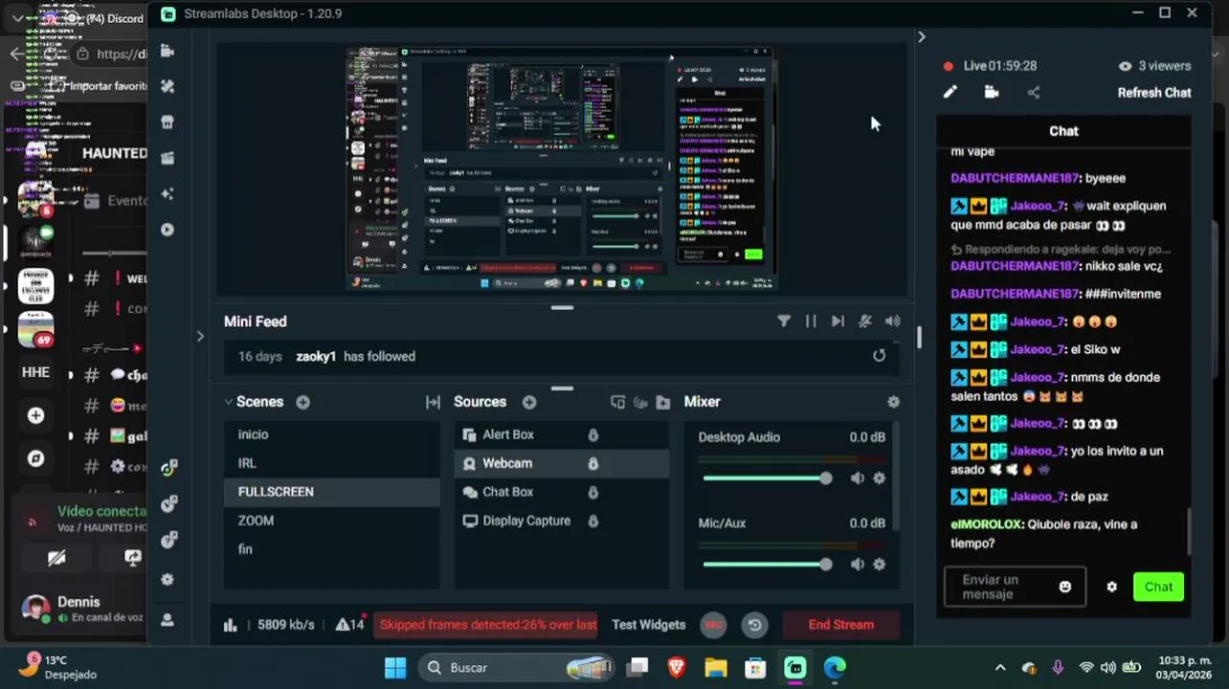Viewport: 1229px width, 689px height.
Task: Select the IRL scene
Action: 331,463
